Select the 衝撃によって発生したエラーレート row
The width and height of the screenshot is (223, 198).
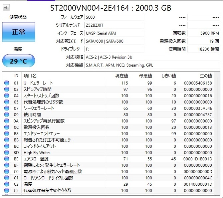108,165
